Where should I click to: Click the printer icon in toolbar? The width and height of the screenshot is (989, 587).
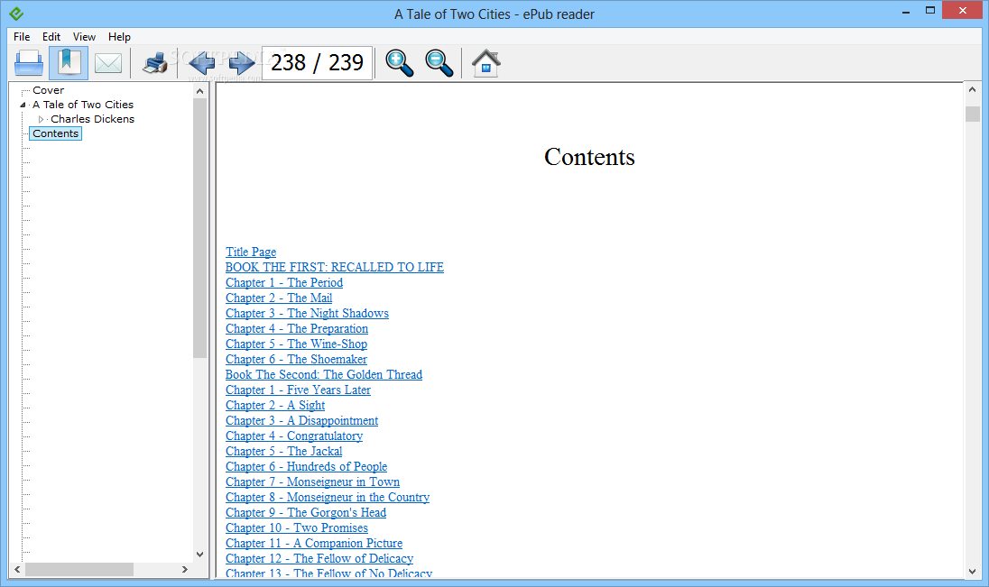[x=155, y=62]
